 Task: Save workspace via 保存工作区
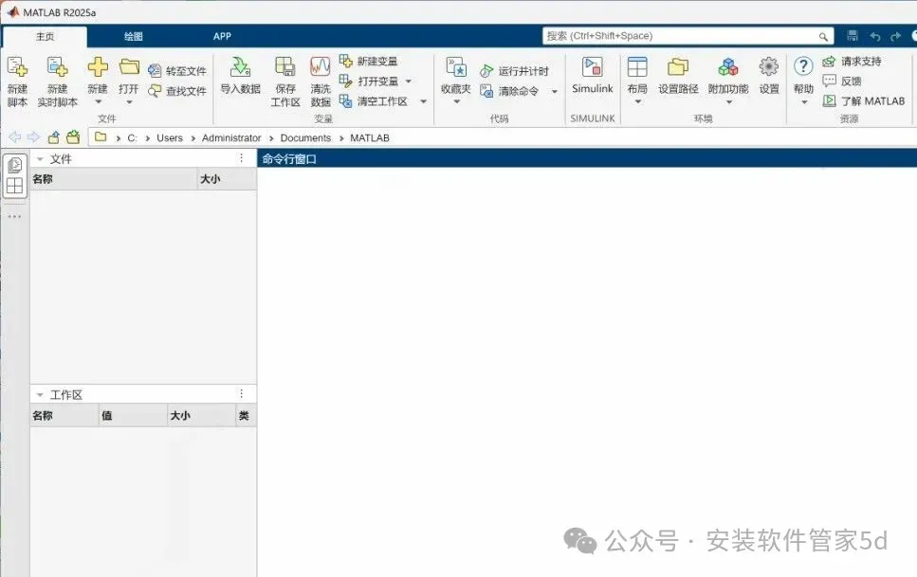tap(285, 81)
